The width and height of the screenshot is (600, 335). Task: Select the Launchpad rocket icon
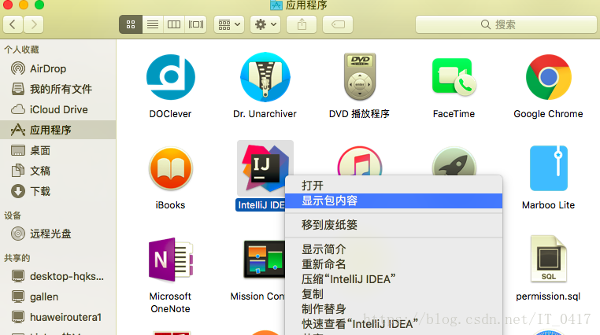tap(454, 161)
